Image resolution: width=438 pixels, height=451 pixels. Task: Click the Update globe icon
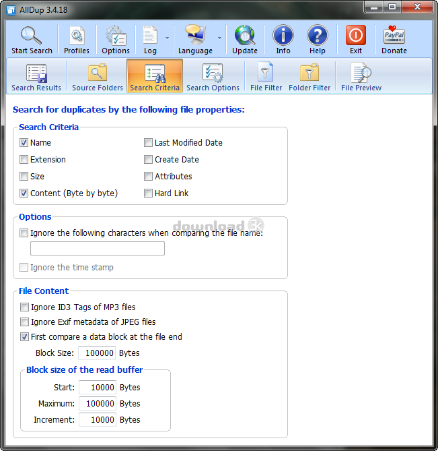point(245,35)
